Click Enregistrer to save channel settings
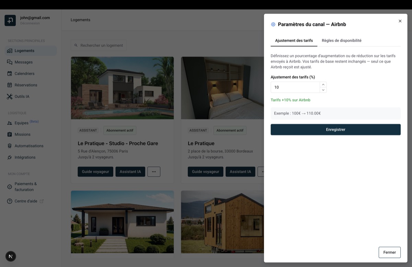This screenshot has height=267, width=412. point(335,129)
